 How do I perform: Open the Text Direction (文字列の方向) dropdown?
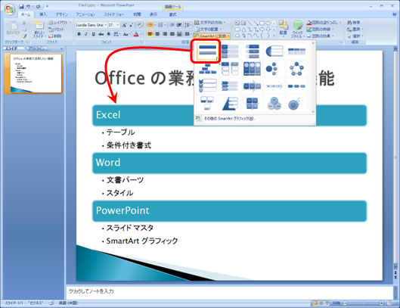click(210, 23)
